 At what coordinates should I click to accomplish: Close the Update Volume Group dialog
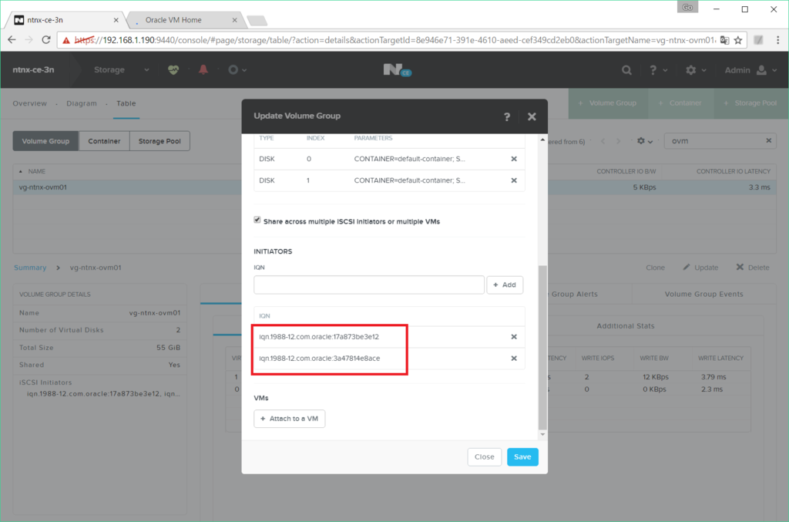(532, 116)
